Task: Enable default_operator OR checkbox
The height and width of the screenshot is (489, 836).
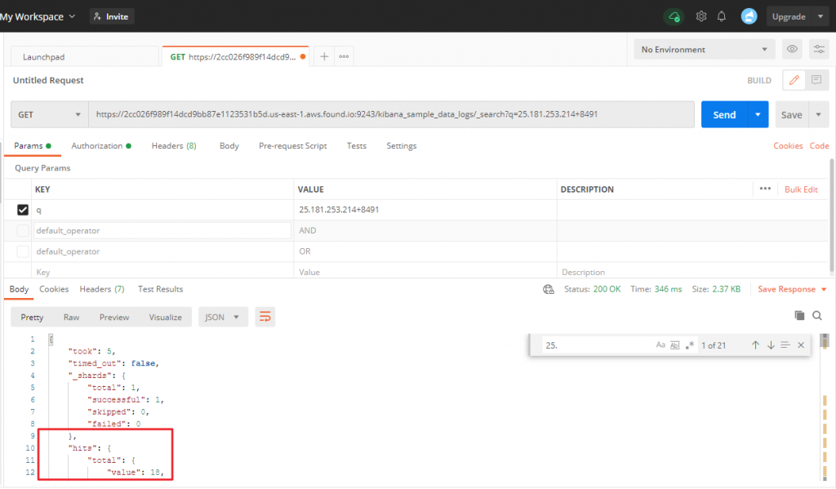Action: [22, 251]
